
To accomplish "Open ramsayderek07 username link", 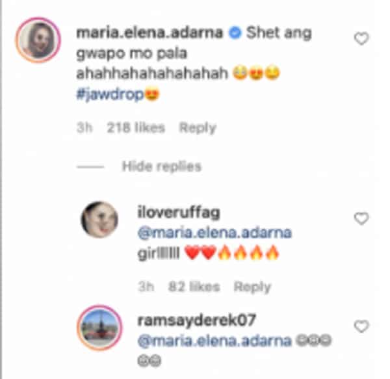I will [x=196, y=320].
